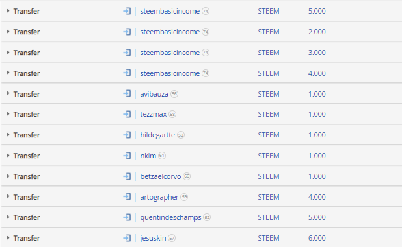This screenshot has height=247, width=402.
Task: Click incoming transfer icon beside avibauza
Action: tap(127, 94)
